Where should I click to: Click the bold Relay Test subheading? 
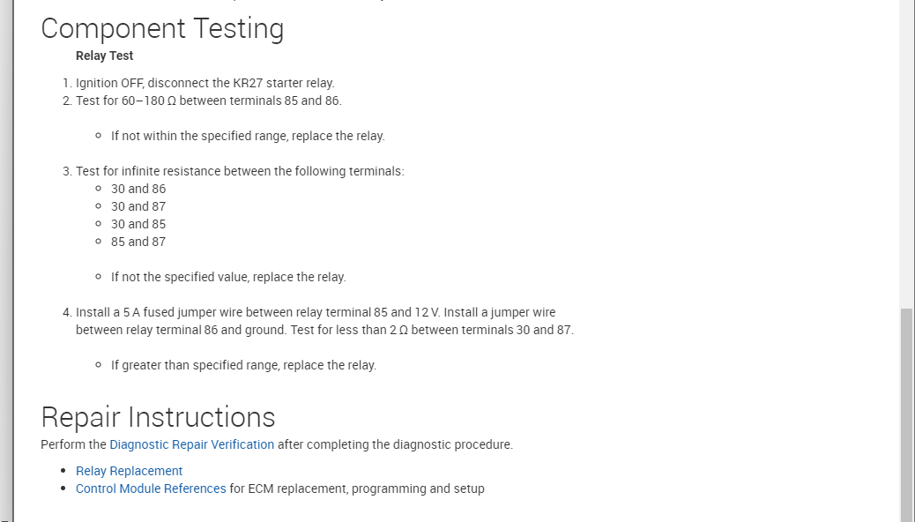click(x=104, y=56)
